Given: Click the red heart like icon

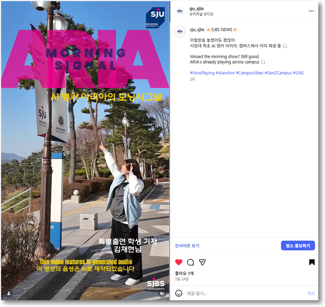Looking at the screenshot, I should coord(179,262).
